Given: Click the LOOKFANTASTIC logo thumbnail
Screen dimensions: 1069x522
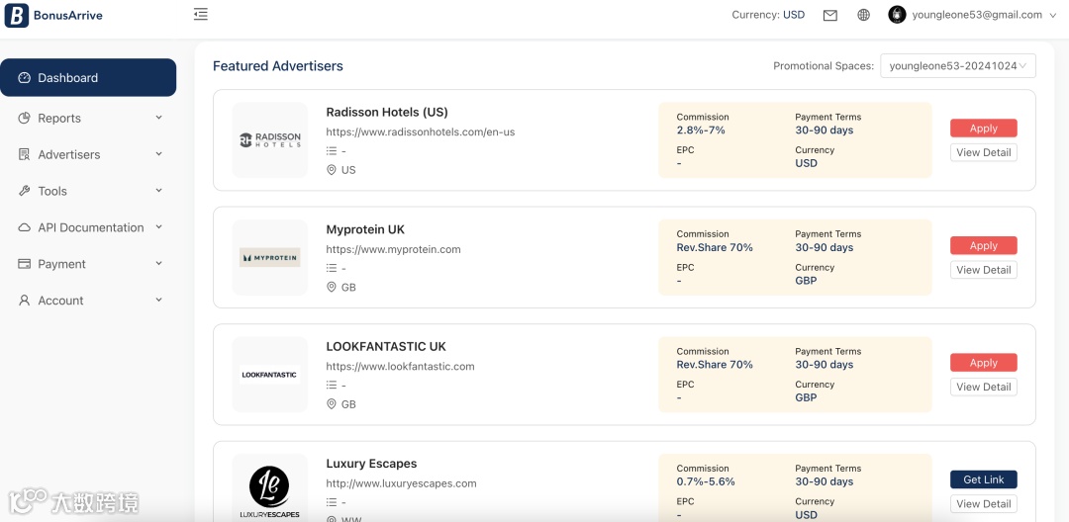Looking at the screenshot, I should coord(270,375).
